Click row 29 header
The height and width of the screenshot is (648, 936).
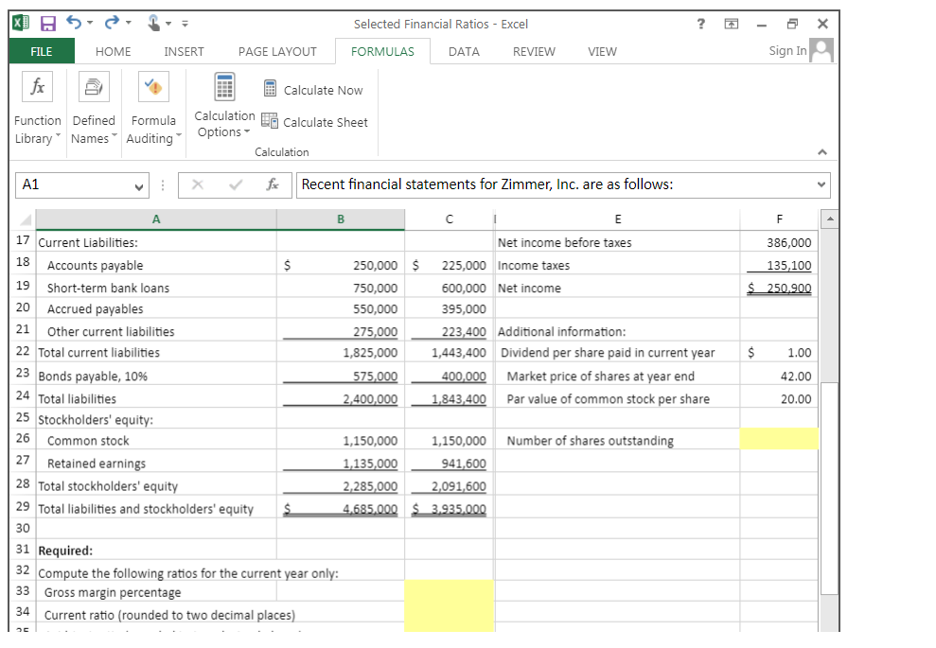tap(23, 507)
